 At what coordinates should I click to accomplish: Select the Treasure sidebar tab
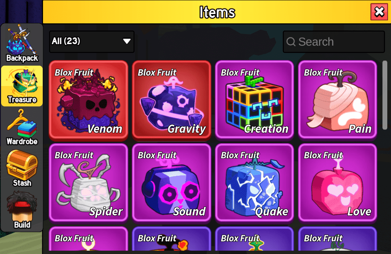22,86
